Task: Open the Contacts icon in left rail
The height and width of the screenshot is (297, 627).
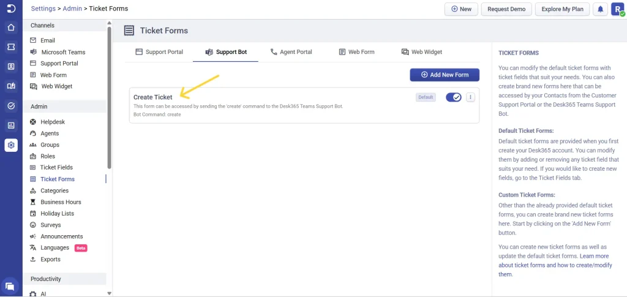Action: 11,67
